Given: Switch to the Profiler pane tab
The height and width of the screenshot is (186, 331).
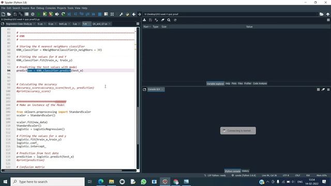Looking at the screenshot, I should (x=248, y=84).
